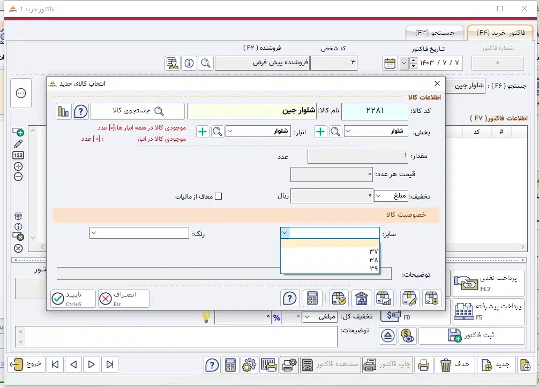Click the three-dots more options button
Image resolution: width=539 pixels, height=388 pixels.
coord(21,93)
